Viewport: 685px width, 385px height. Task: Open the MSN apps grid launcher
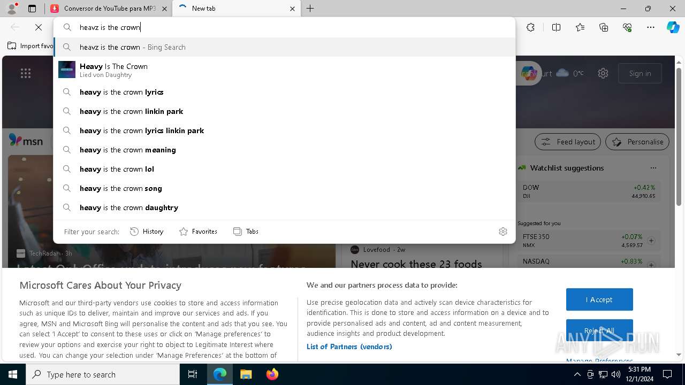26,73
